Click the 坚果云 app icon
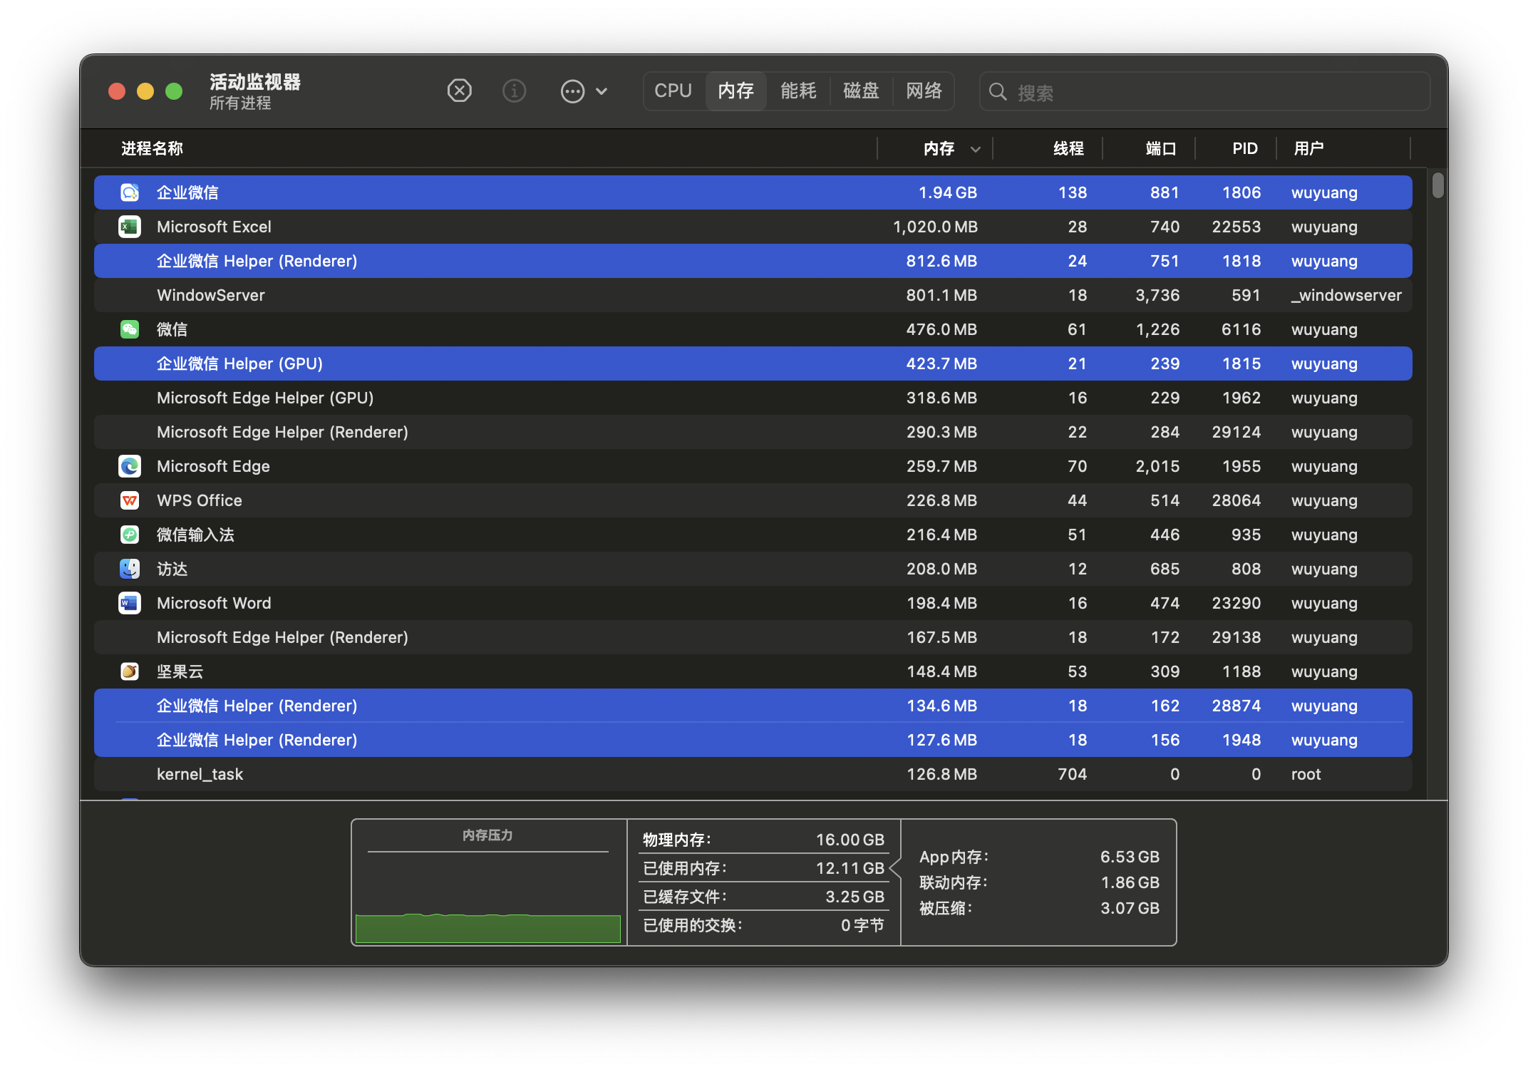Image resolution: width=1528 pixels, height=1072 pixels. (x=129, y=671)
